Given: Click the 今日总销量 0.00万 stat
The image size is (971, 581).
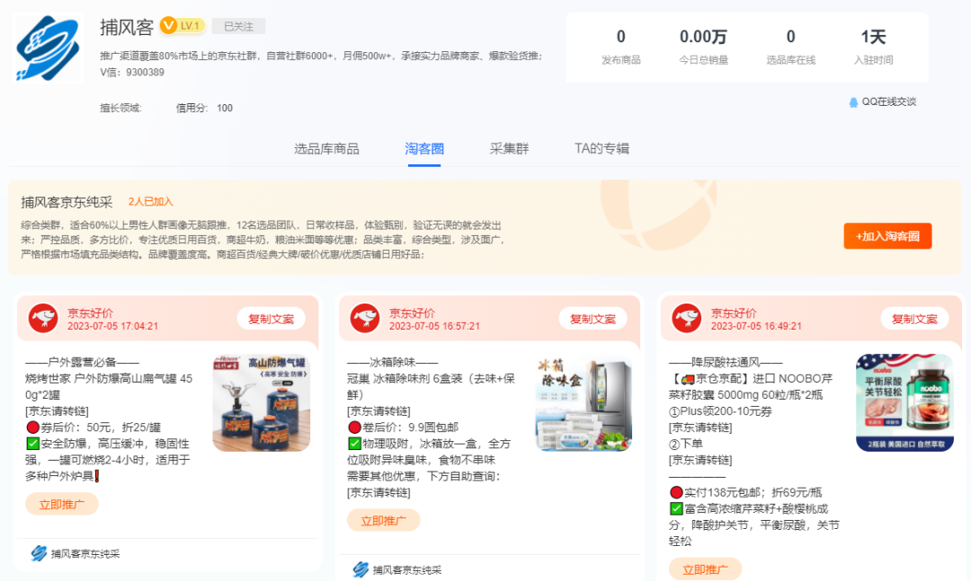Looking at the screenshot, I should [x=703, y=47].
